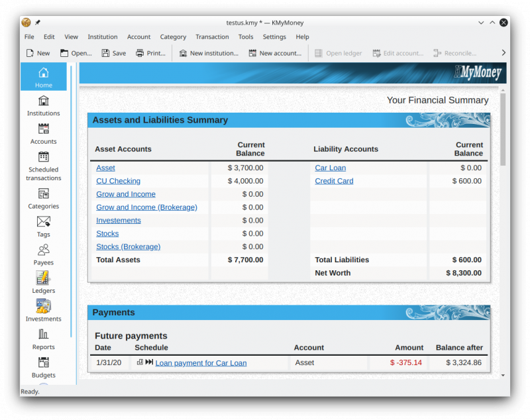Open the Credit Card liability link
The height and width of the screenshot is (420, 530).
pos(334,181)
